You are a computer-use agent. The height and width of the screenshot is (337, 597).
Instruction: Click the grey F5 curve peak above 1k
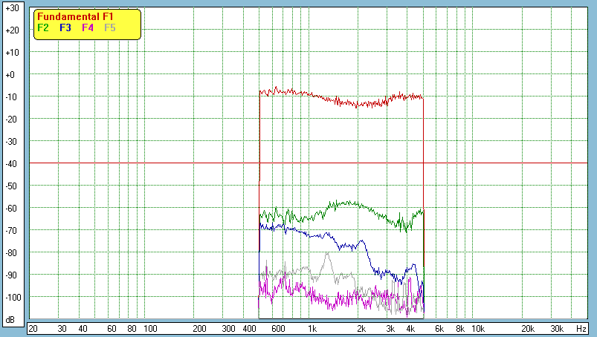coord(326,255)
